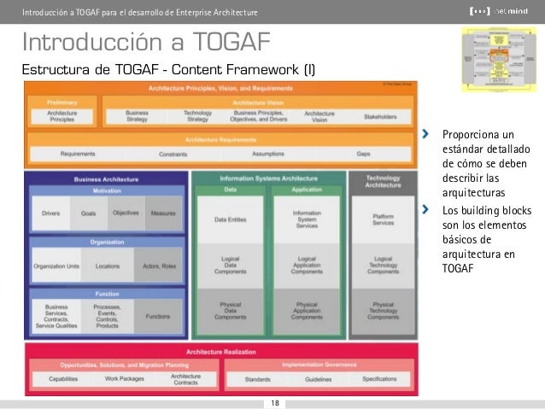
Task: Select 'Logical Data Components' block
Action: [230, 266]
